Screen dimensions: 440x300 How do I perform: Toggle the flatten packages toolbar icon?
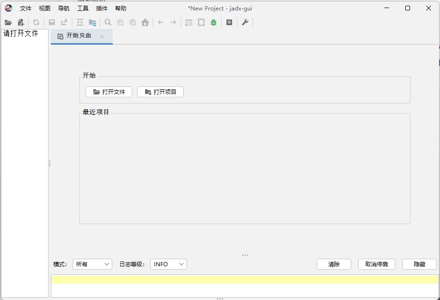(92, 22)
